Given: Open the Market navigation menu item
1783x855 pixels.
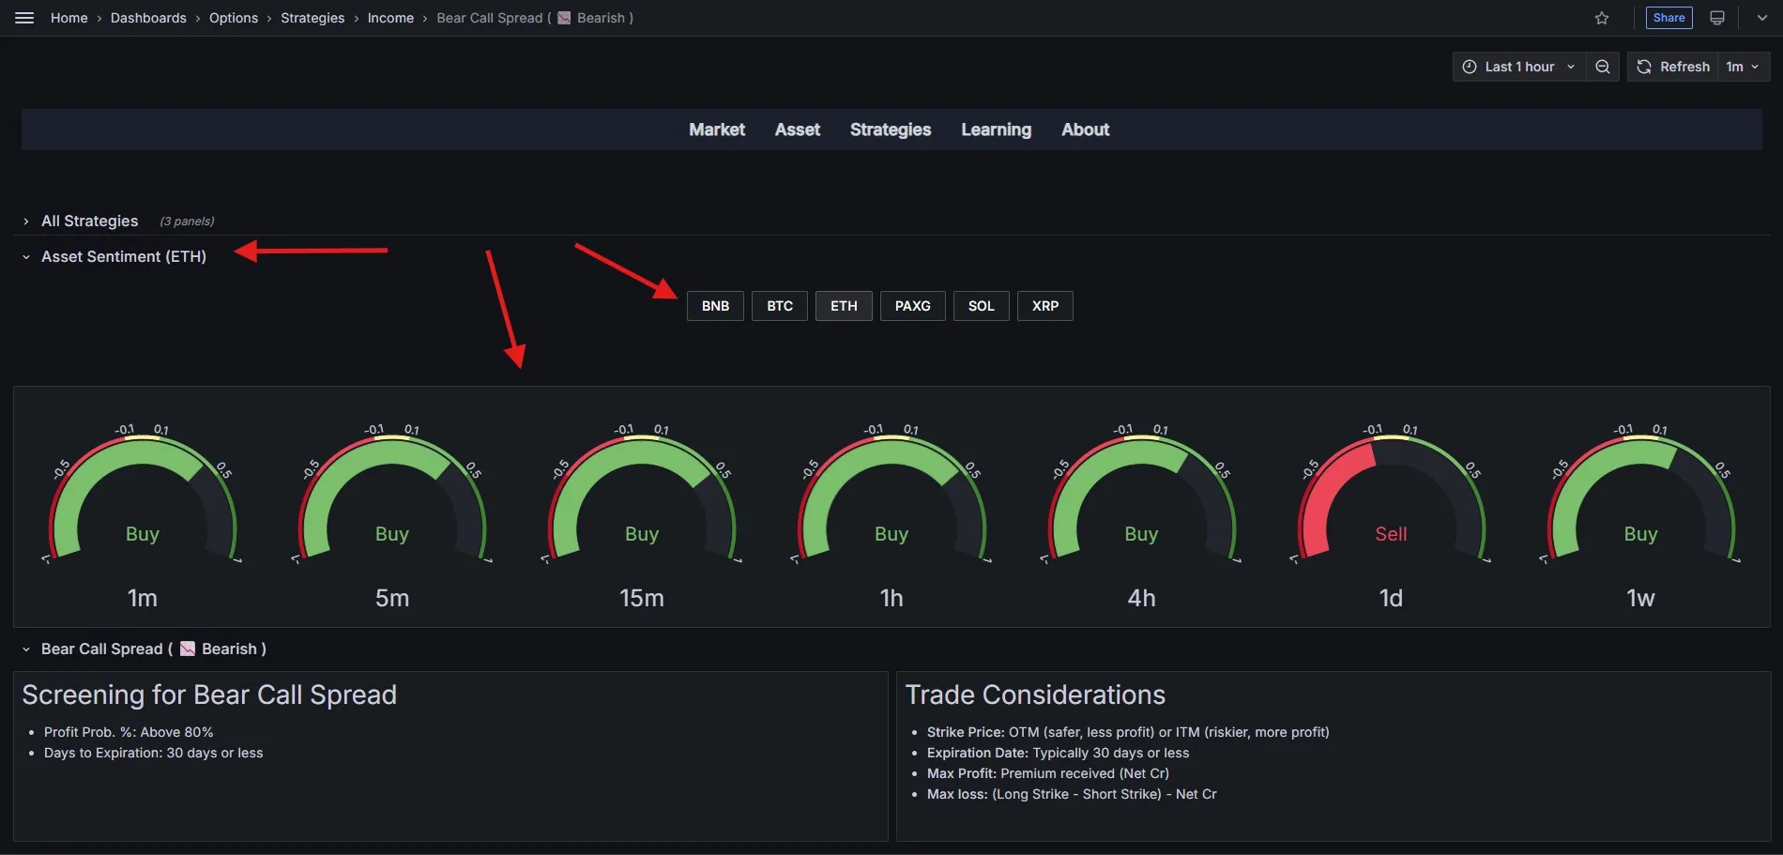Looking at the screenshot, I should [x=716, y=130].
